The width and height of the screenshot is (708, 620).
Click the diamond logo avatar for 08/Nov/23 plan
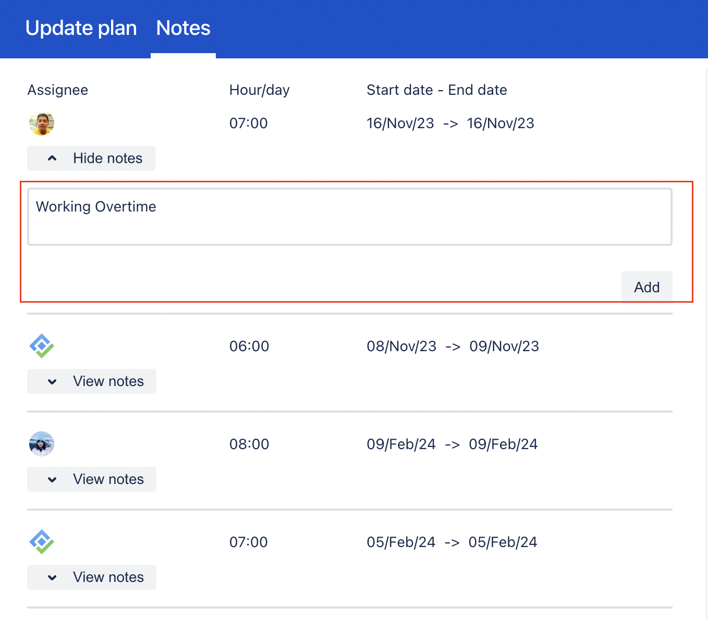pyautogui.click(x=42, y=346)
